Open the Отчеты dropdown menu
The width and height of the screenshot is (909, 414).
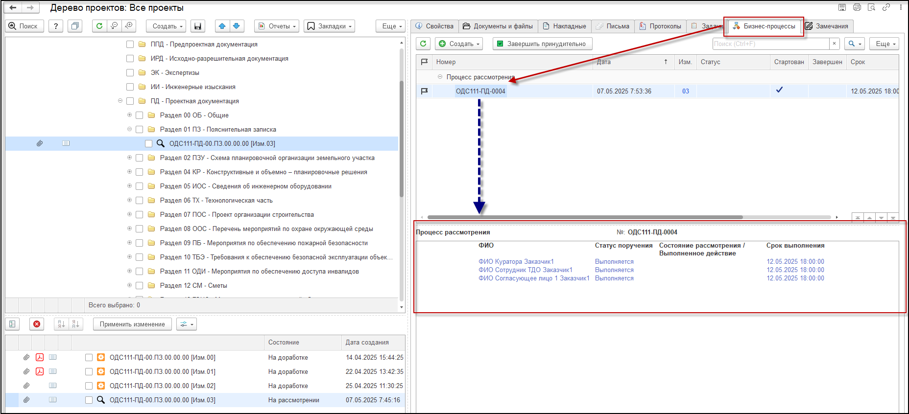[x=277, y=26]
